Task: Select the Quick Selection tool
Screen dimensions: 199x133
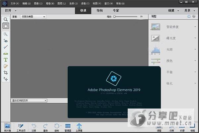Action: tap(6, 34)
